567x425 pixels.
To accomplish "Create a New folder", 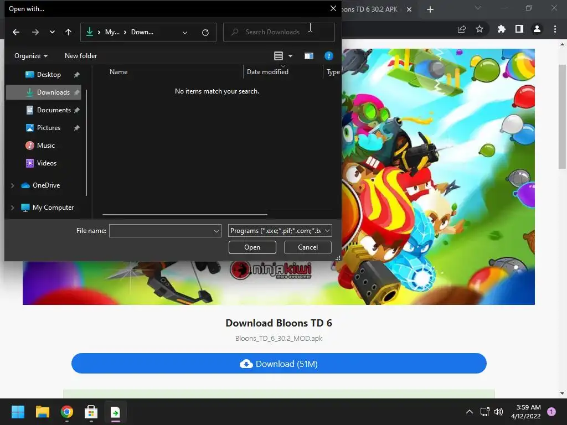I will pos(81,56).
